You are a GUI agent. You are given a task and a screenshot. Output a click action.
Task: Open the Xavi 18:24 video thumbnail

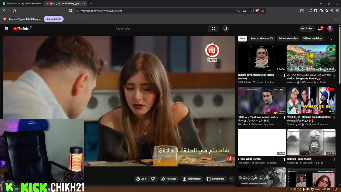point(262,100)
